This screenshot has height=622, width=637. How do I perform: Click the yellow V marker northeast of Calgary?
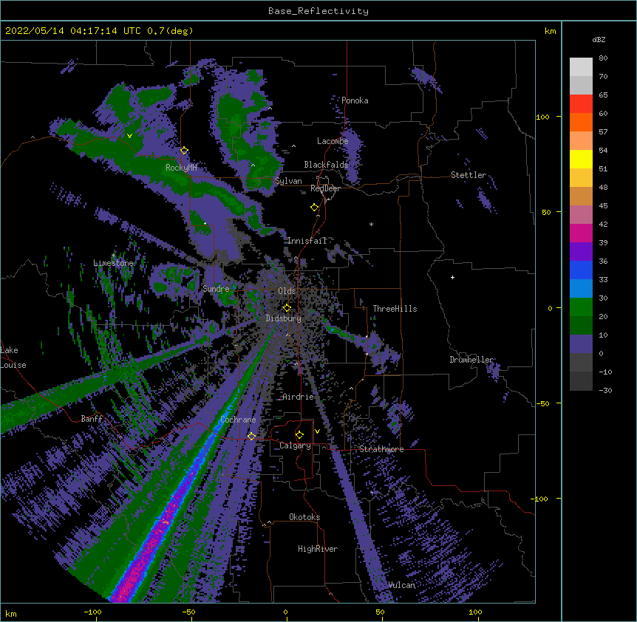point(317,431)
